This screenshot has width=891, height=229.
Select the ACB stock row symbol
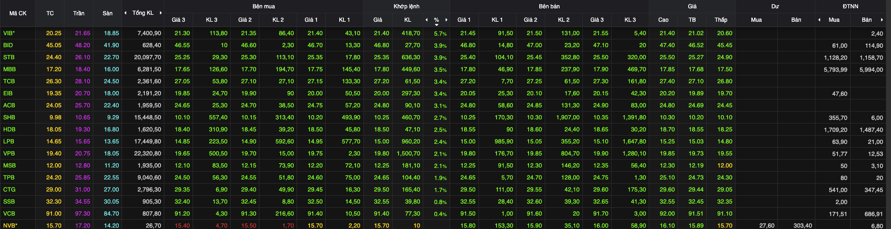(x=9, y=105)
